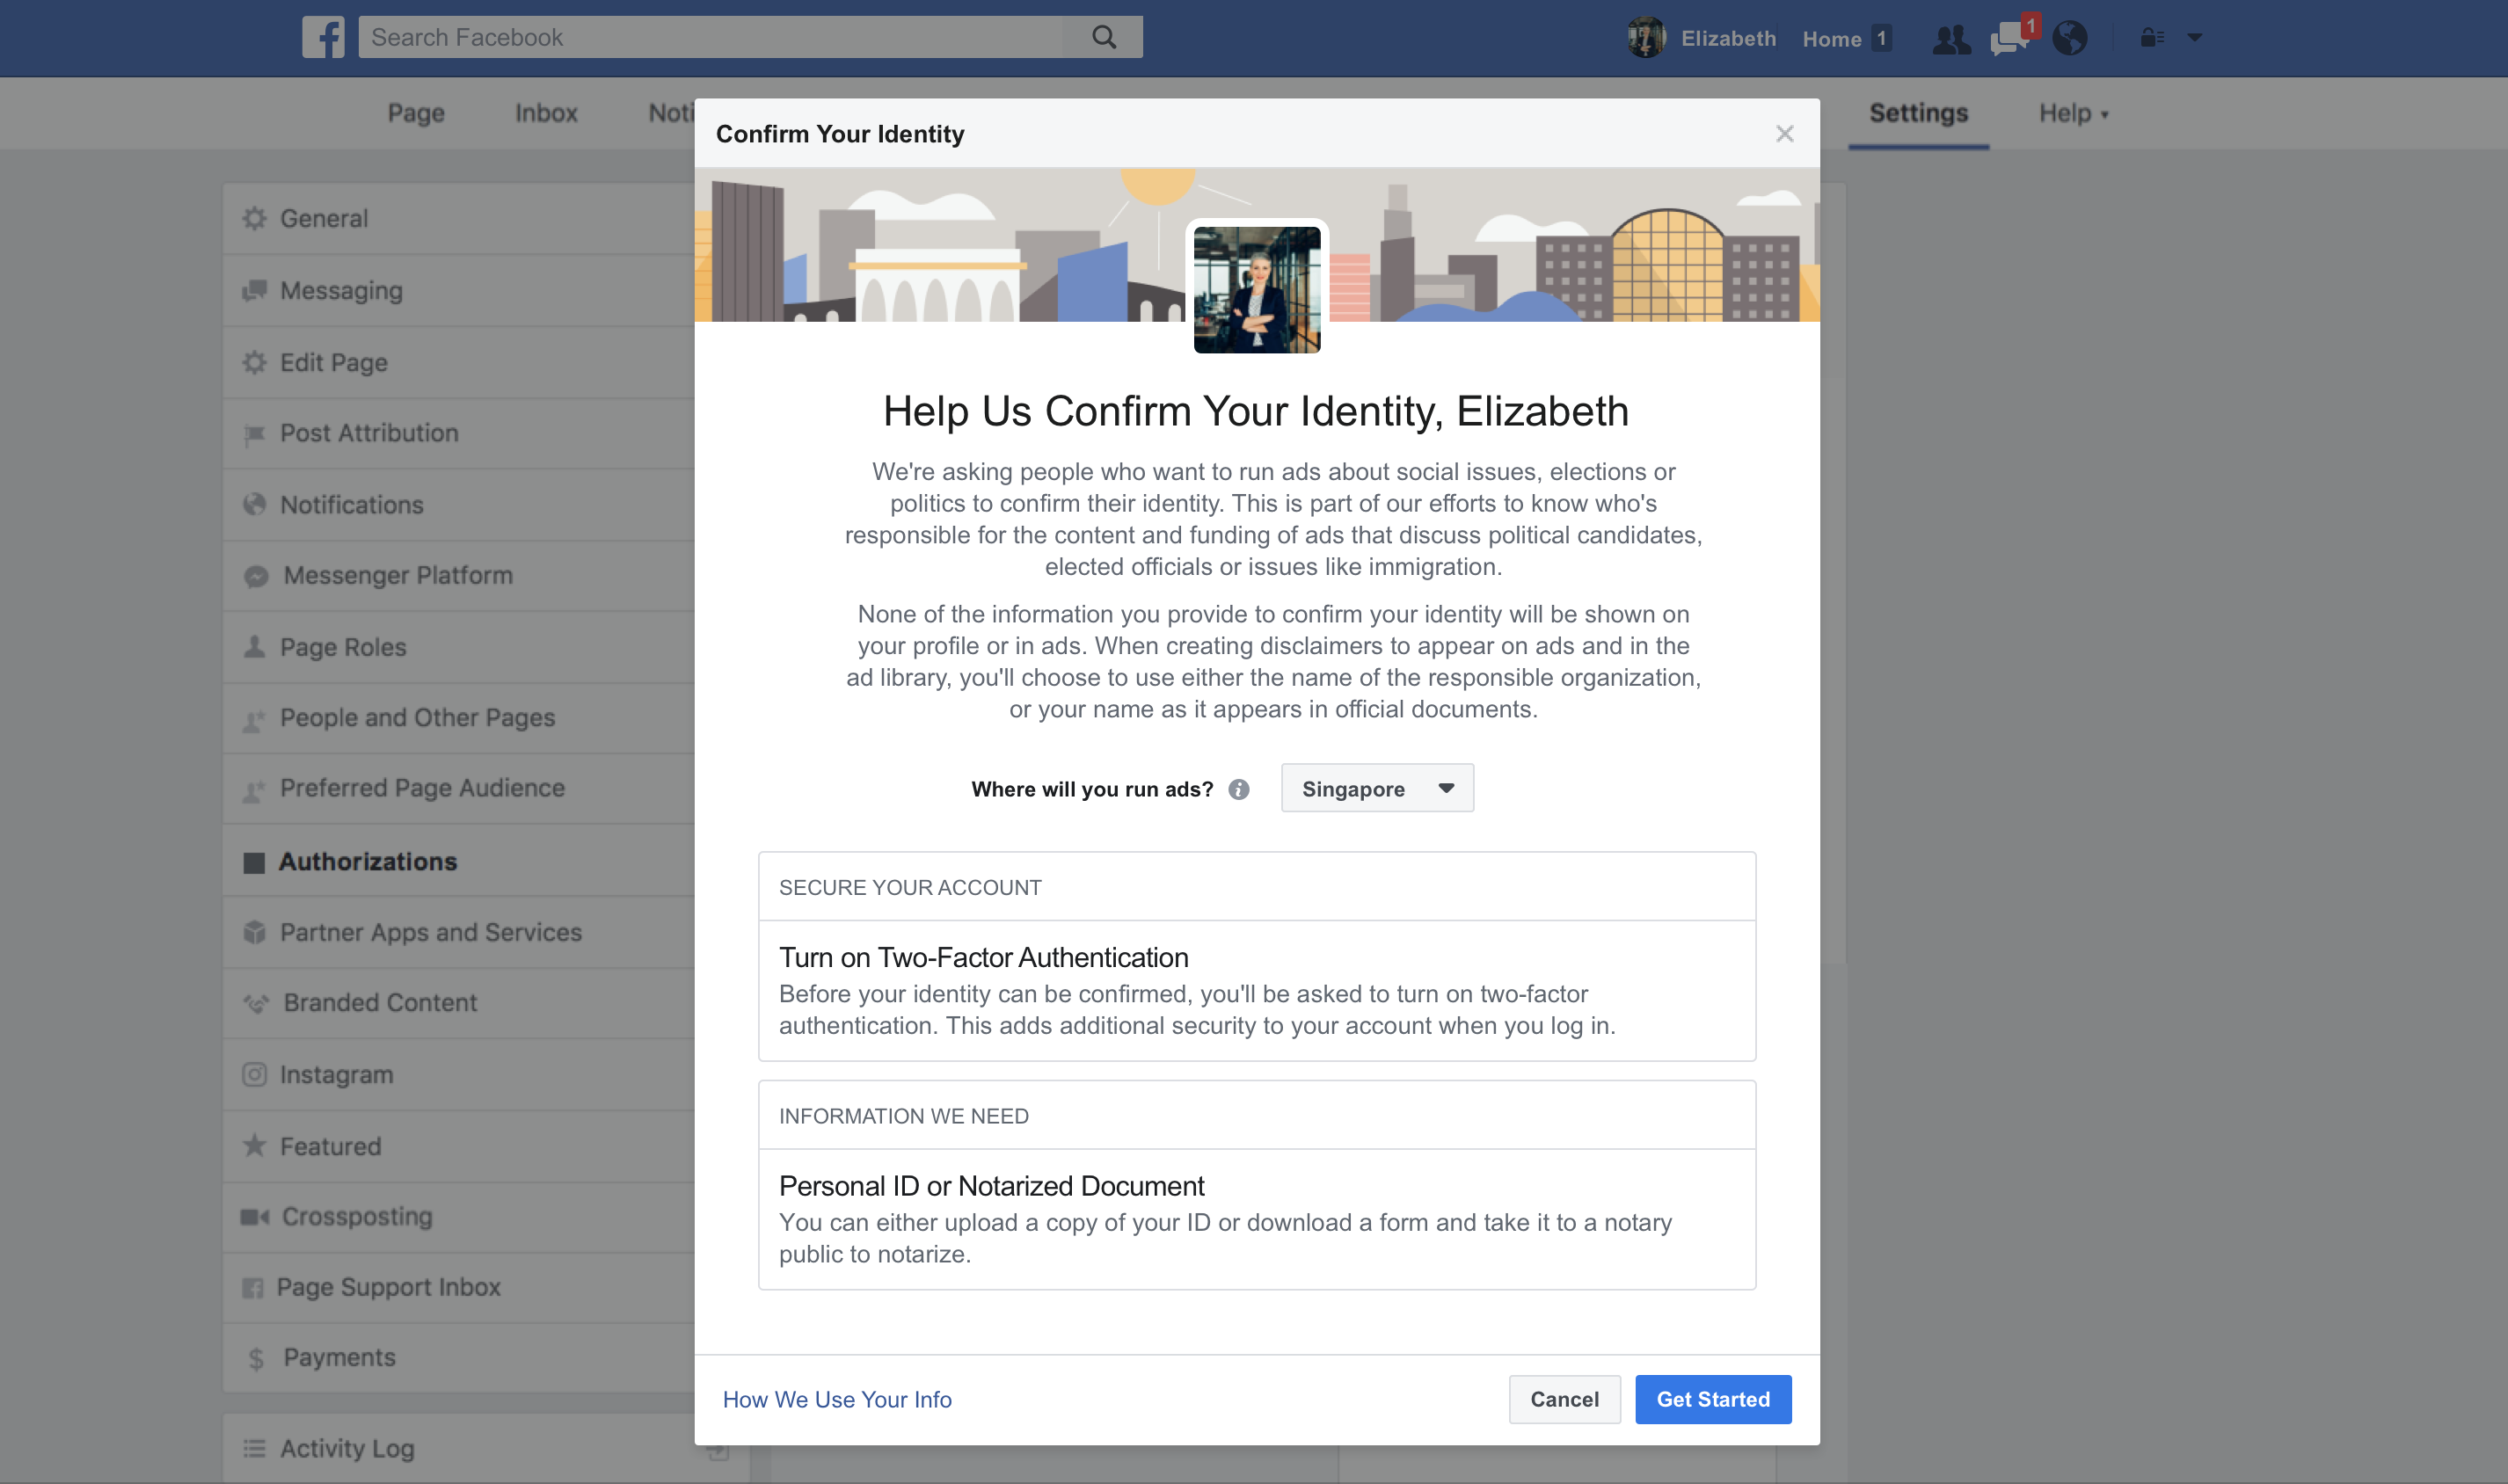
Task: Click the Elizabeth profile avatar in top bar
Action: [1646, 38]
